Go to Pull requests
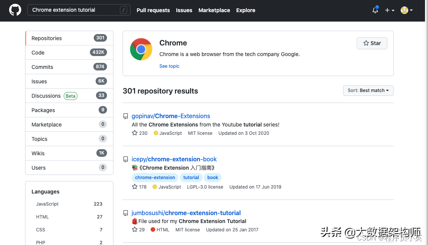Screen dimensions: 428x245 153,10
